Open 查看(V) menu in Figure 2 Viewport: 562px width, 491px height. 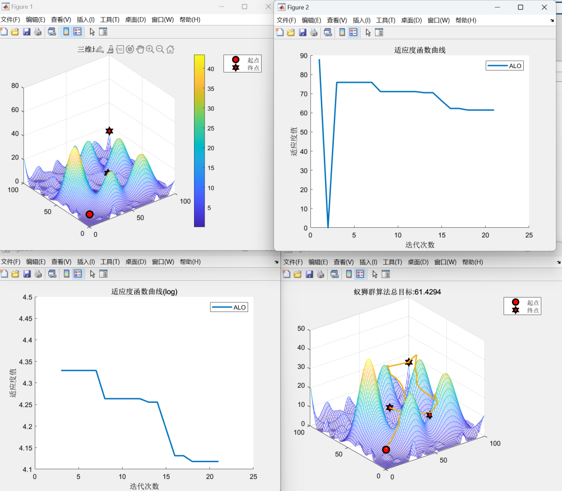(x=337, y=20)
